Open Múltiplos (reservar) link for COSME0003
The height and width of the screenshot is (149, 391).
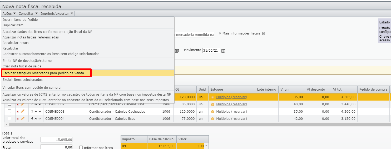231,112
